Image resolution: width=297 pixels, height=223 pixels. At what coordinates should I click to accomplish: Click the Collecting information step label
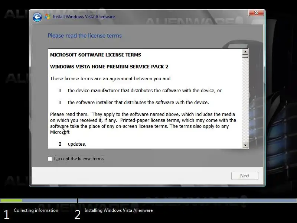coord(36,210)
